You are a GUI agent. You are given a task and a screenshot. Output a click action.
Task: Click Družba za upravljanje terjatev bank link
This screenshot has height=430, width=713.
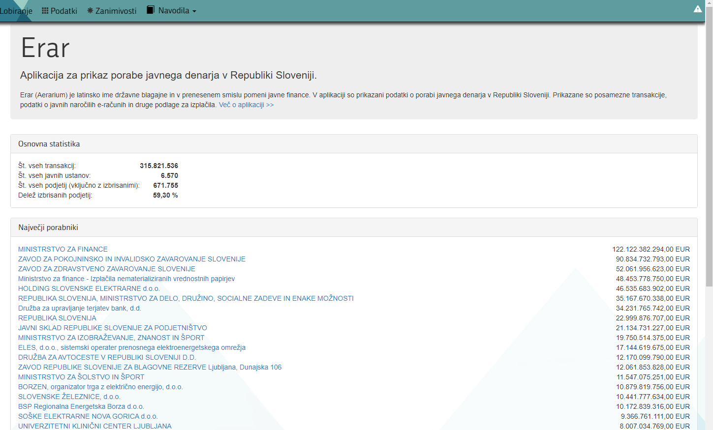[80, 308]
